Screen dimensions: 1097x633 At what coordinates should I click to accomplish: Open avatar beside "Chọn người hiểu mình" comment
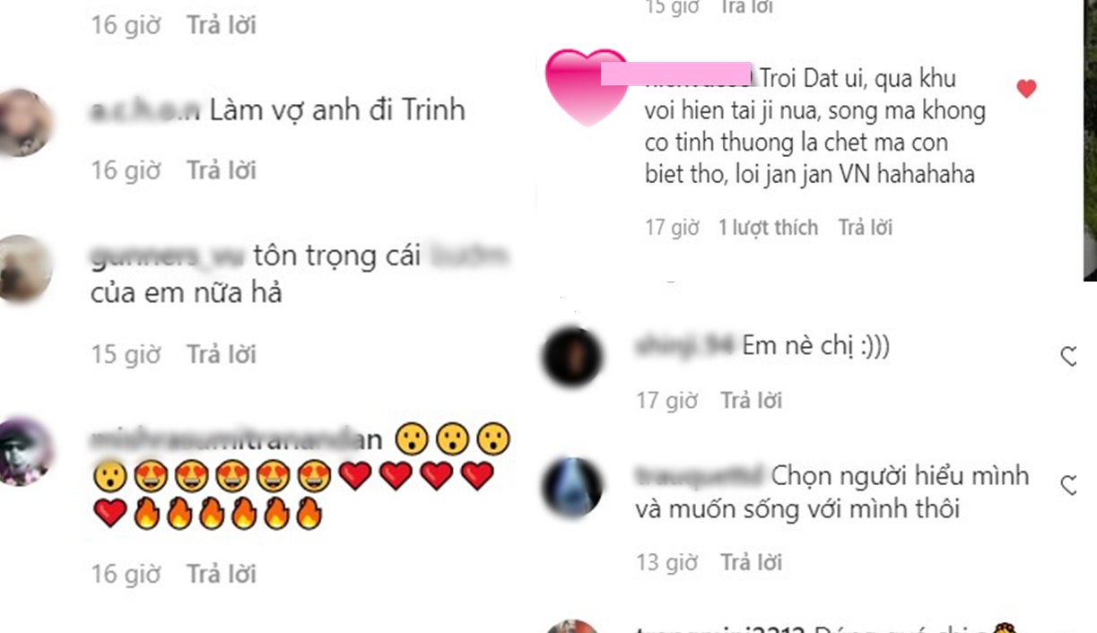(572, 487)
